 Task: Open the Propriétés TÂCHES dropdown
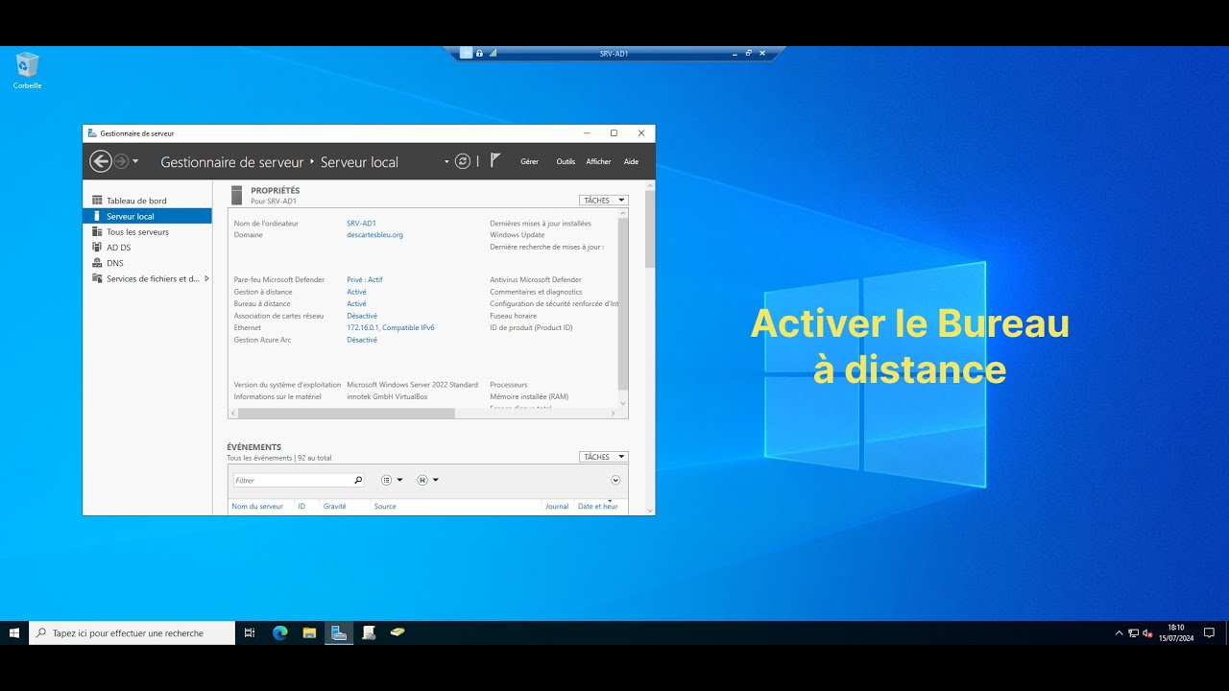(x=603, y=201)
